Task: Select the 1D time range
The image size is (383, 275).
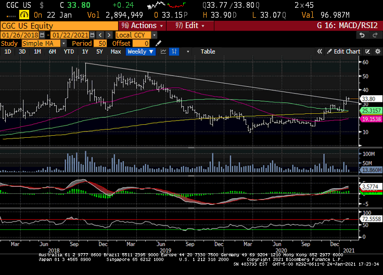Action: point(8,51)
